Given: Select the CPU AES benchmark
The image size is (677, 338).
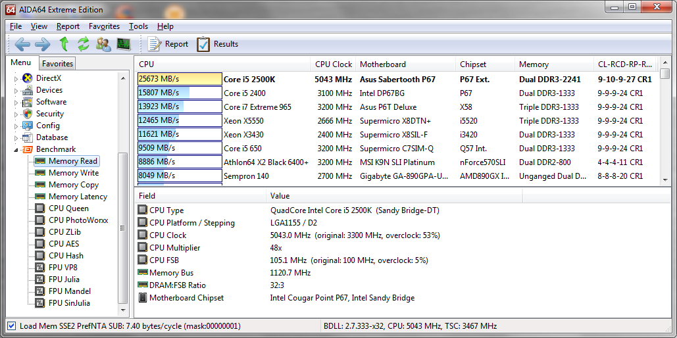Looking at the screenshot, I should coord(57,244).
